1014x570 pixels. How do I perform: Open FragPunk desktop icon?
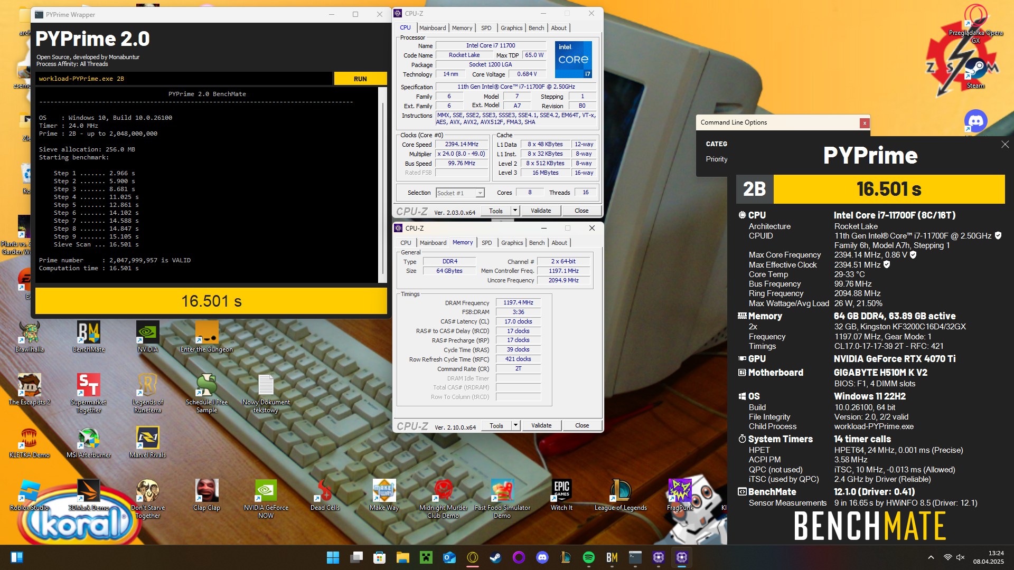coord(680,495)
